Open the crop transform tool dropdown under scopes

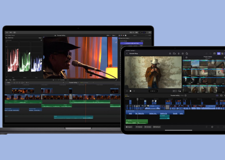click(7, 80)
